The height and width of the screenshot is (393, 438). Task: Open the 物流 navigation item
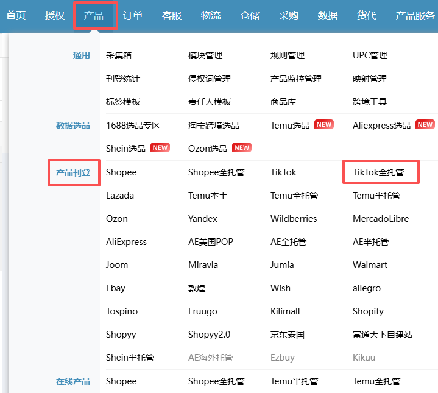pos(211,16)
